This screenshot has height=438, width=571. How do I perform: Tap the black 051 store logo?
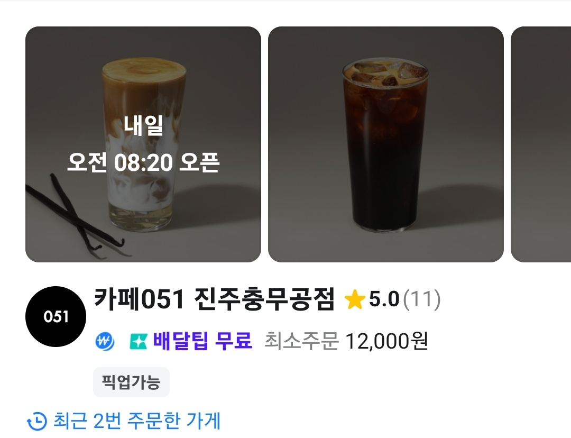pos(56,316)
